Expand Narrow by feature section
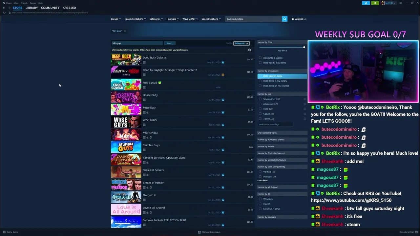Screen dimensions: 420x236 (x=282, y=147)
